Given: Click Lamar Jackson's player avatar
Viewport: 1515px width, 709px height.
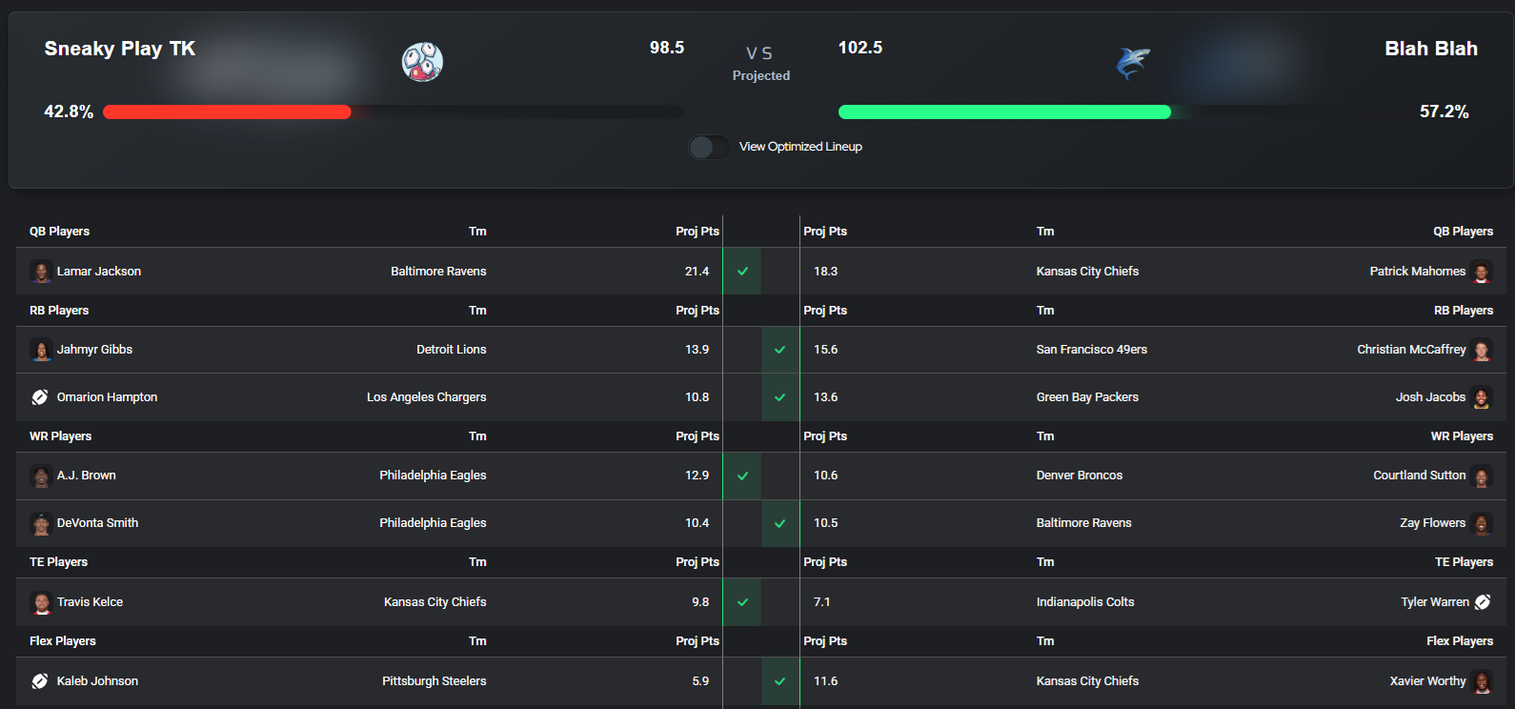Looking at the screenshot, I should tap(41, 272).
